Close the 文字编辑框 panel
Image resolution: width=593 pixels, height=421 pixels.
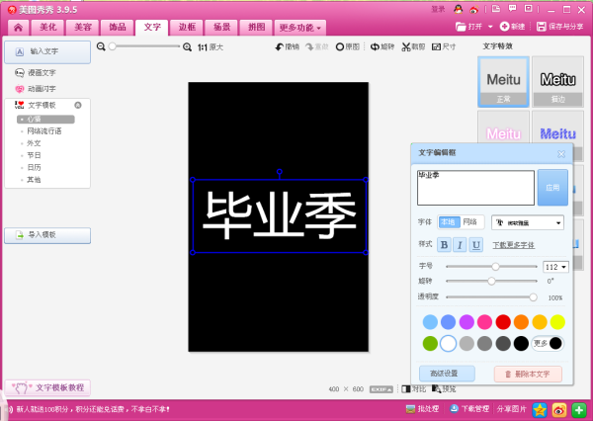(x=561, y=154)
